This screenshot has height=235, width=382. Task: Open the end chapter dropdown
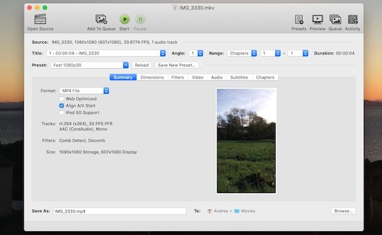point(298,53)
